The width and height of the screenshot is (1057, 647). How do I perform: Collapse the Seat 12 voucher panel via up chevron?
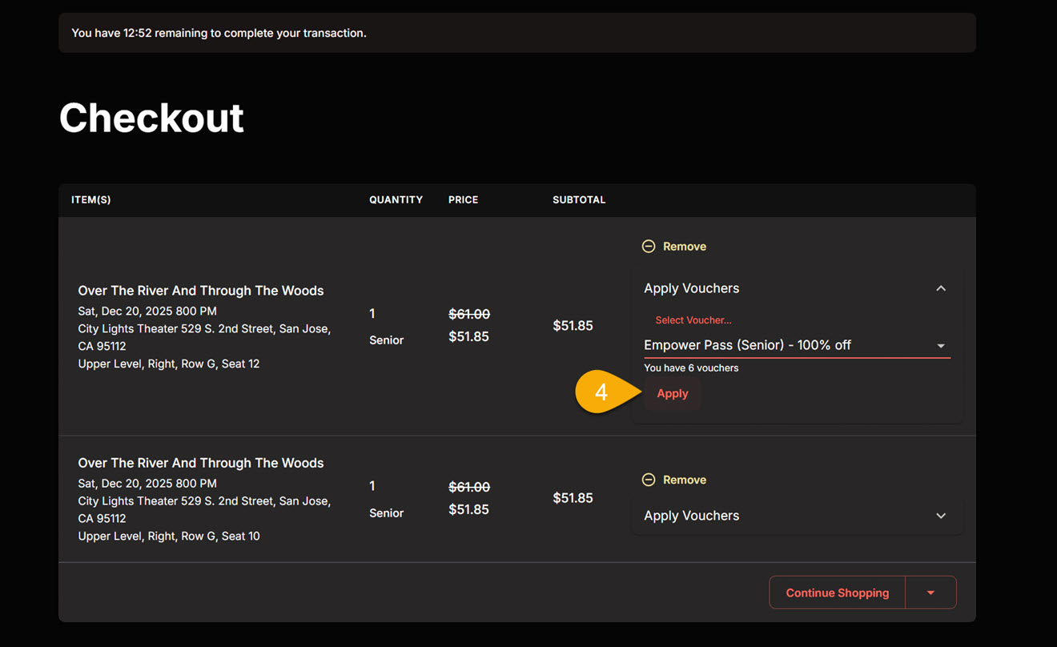point(941,288)
